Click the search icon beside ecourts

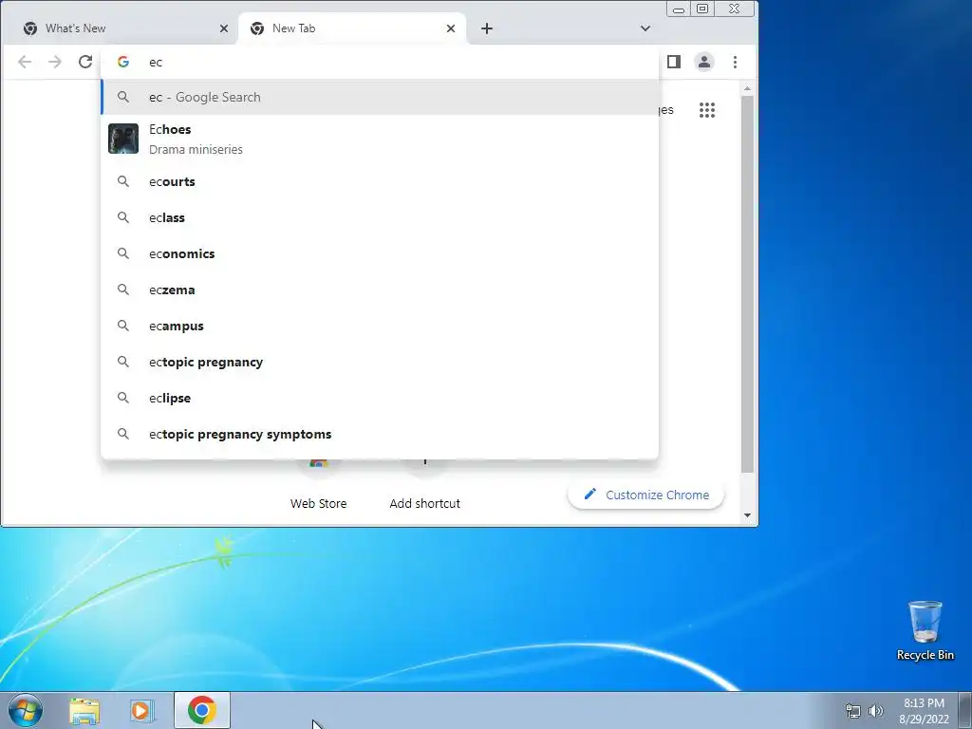(123, 181)
